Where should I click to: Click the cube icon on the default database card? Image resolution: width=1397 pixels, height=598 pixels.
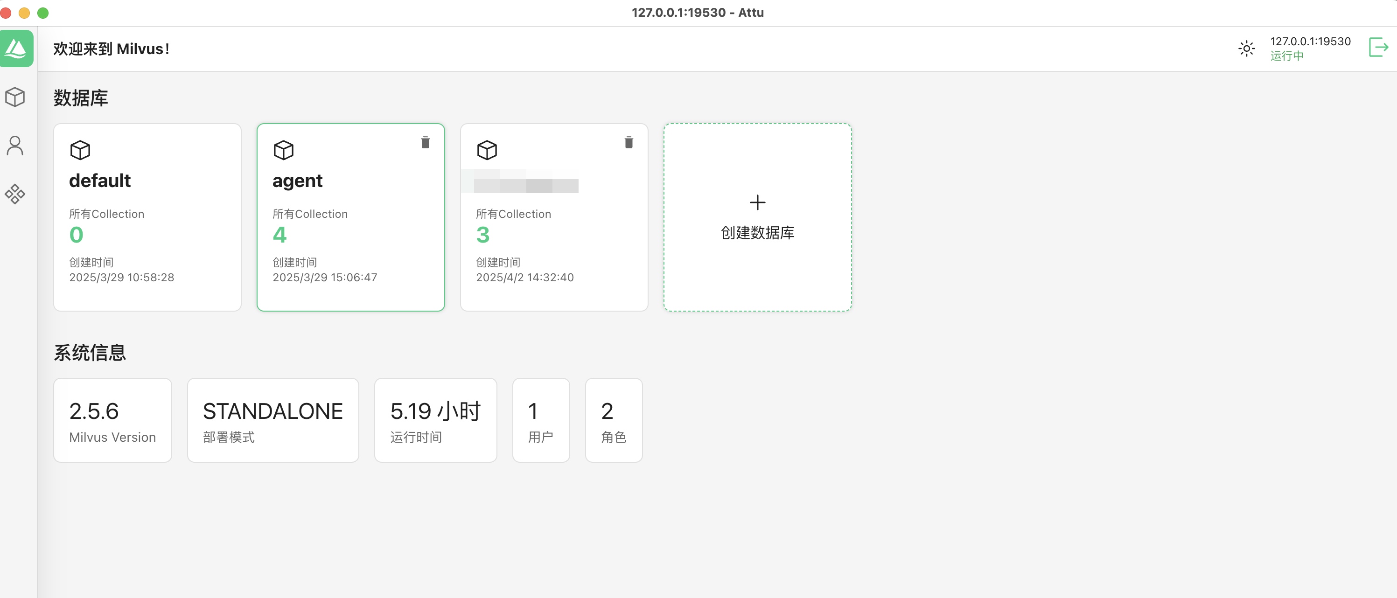(x=80, y=150)
